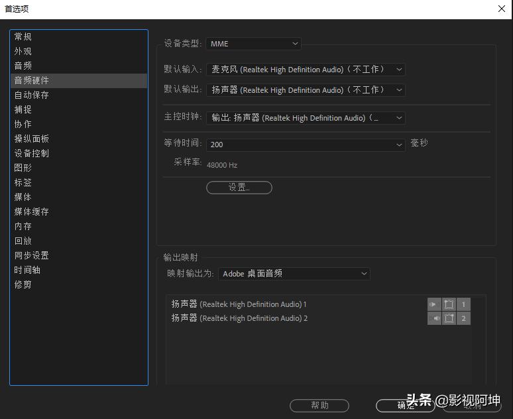Expand the 默认输出 speaker dropdown
The height and width of the screenshot is (419, 513).
pyautogui.click(x=305, y=90)
